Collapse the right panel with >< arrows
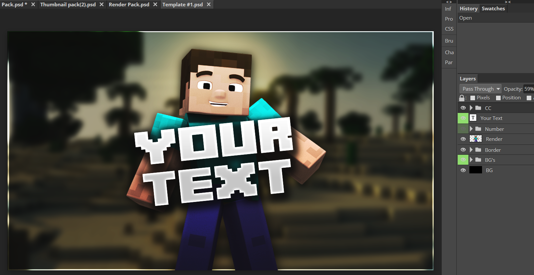This screenshot has height=275, width=534. (508, 2)
